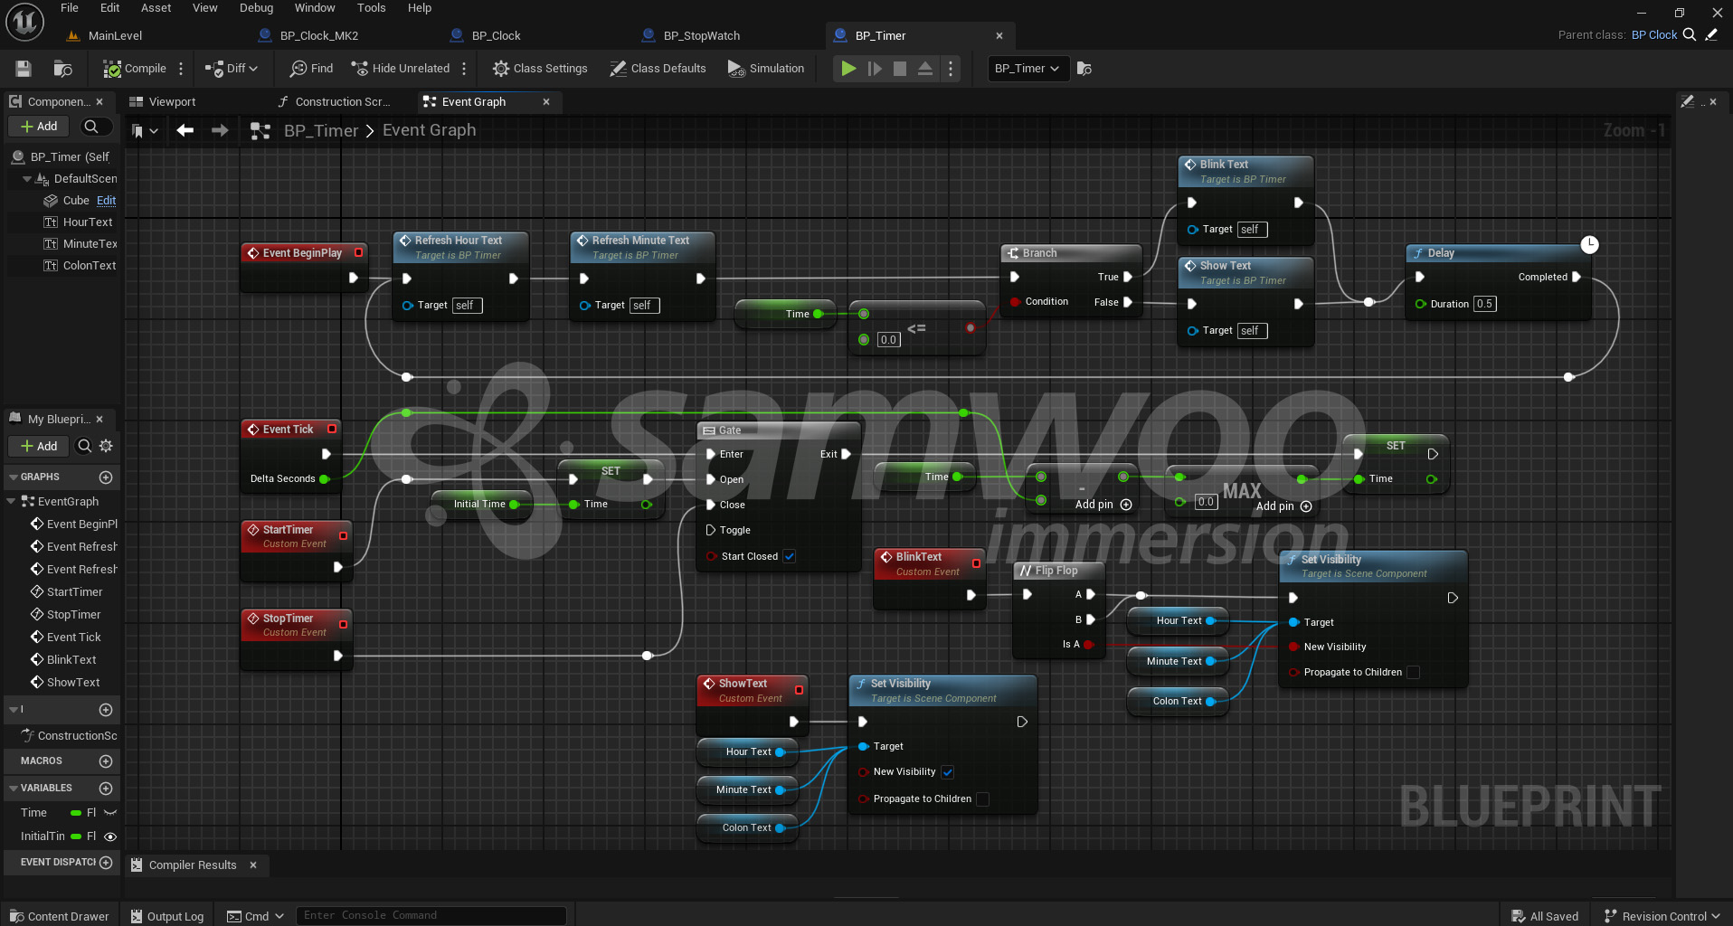Click the Delay Duration value field
Screen dimensions: 1733x926
click(x=1485, y=305)
